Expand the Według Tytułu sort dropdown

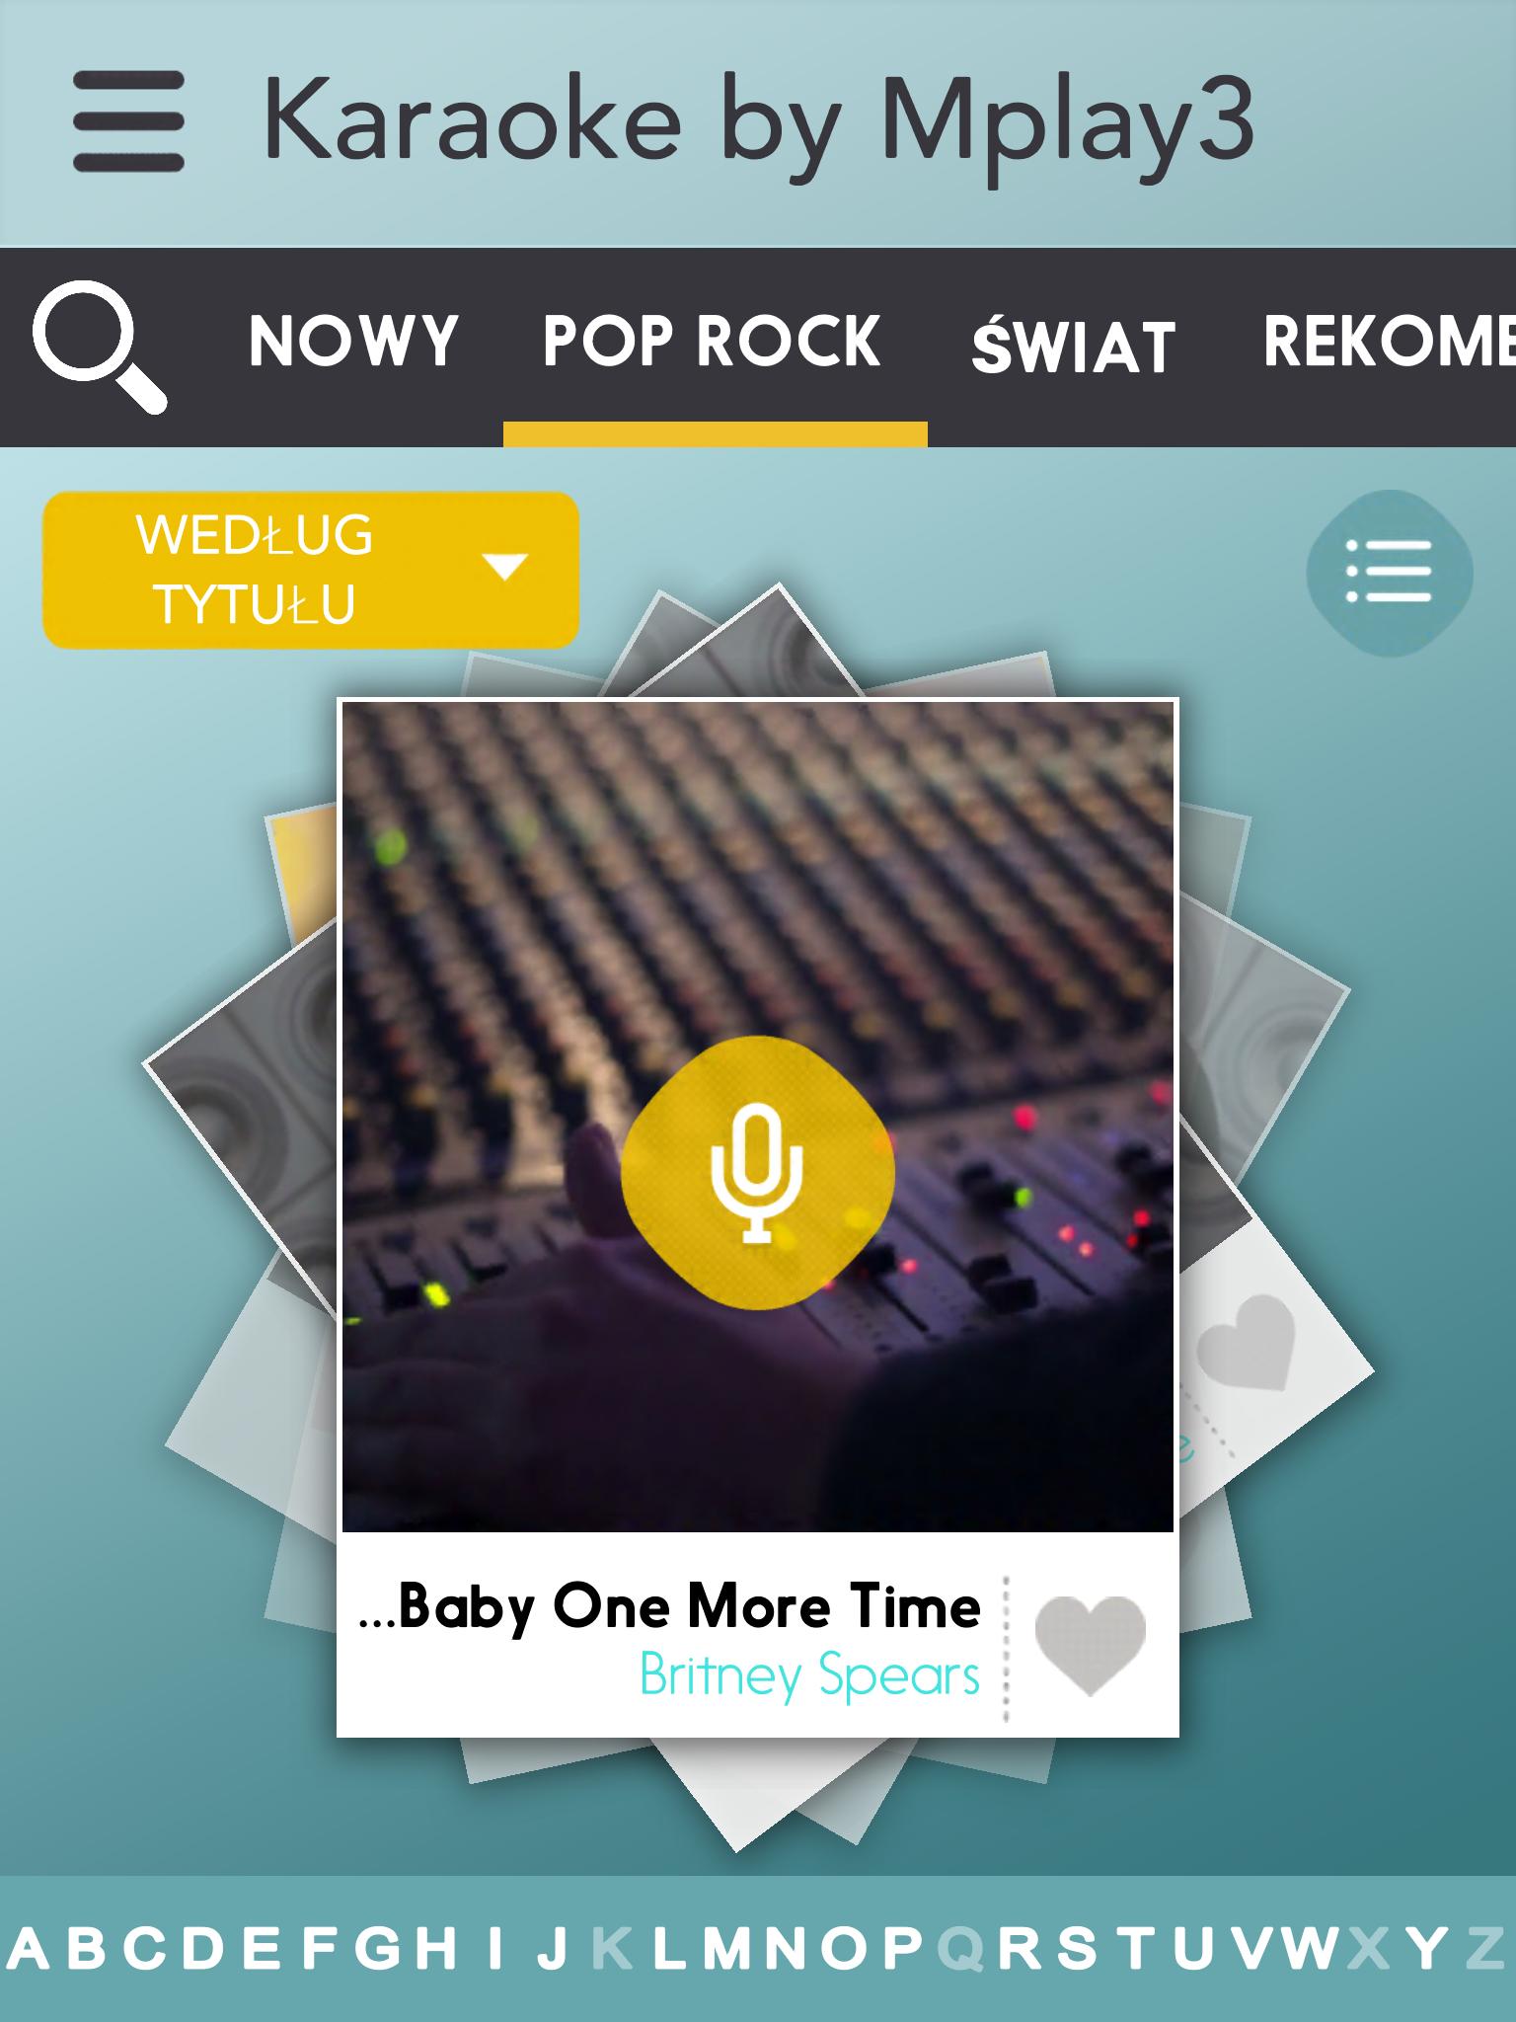310,570
